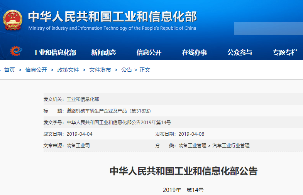This screenshot has width=303, height=195.
Task: Open the 工业和信息化部 navigation menu
Action: [x=54, y=52]
